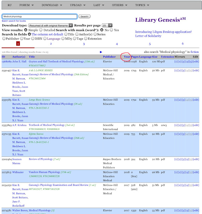Click the Search! button

tap(84, 16)
